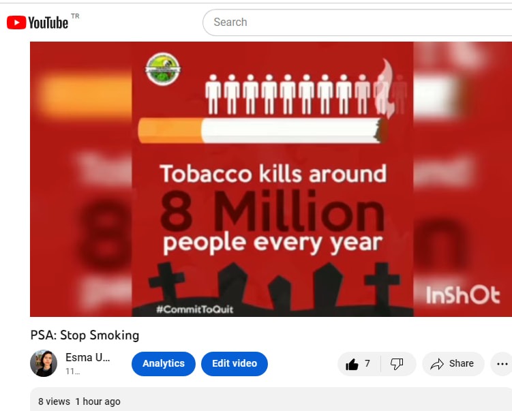Click the video frame to pause playback
This screenshot has height=411, width=512.
(x=271, y=179)
